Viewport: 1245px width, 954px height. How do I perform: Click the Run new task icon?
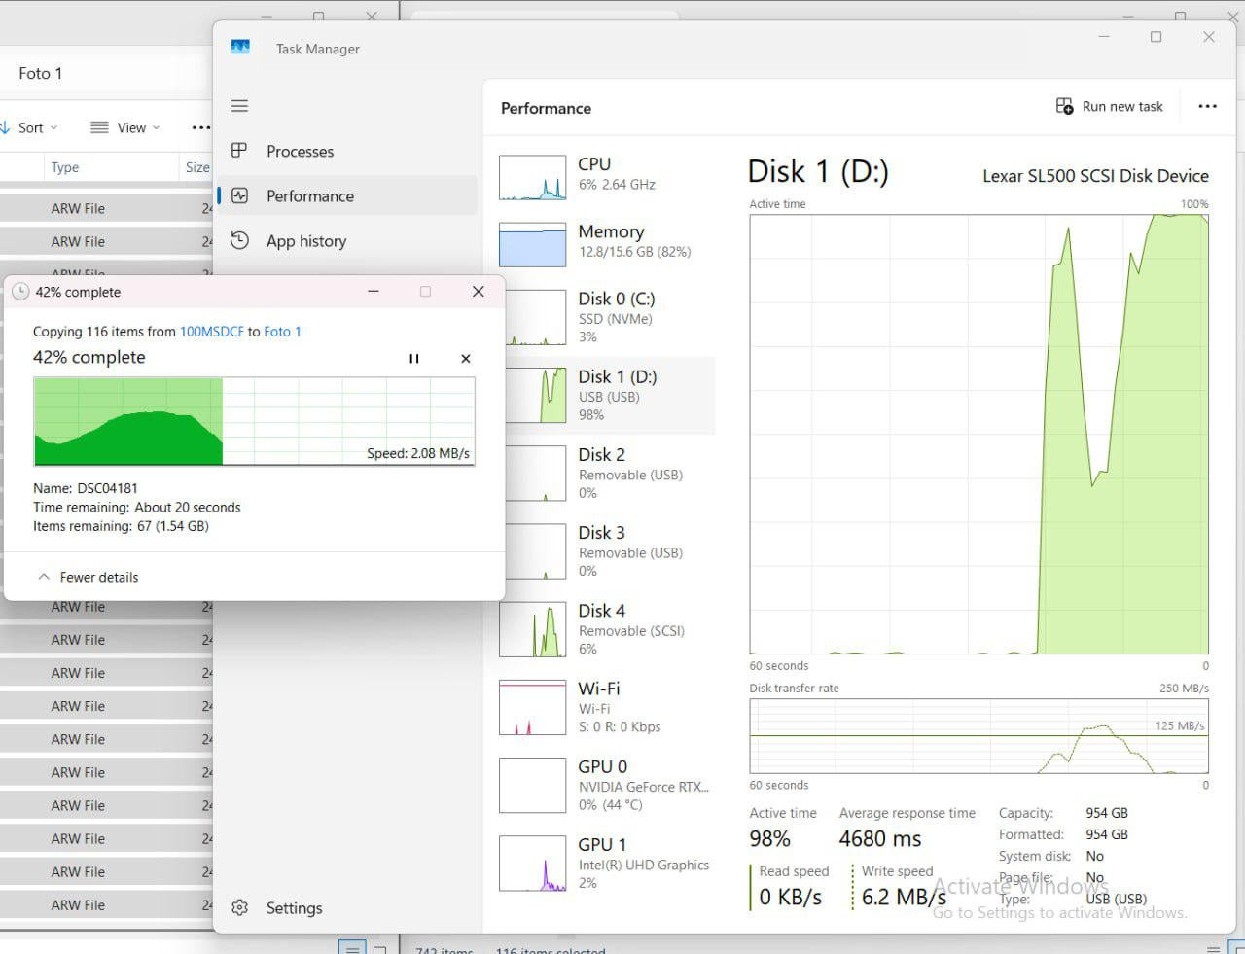click(1064, 106)
